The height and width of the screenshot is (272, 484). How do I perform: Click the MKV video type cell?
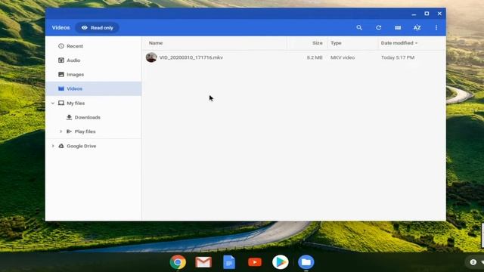tap(343, 57)
